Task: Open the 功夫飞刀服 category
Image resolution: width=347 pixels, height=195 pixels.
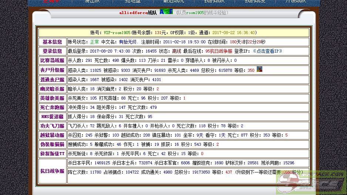Action: (x=52, y=126)
